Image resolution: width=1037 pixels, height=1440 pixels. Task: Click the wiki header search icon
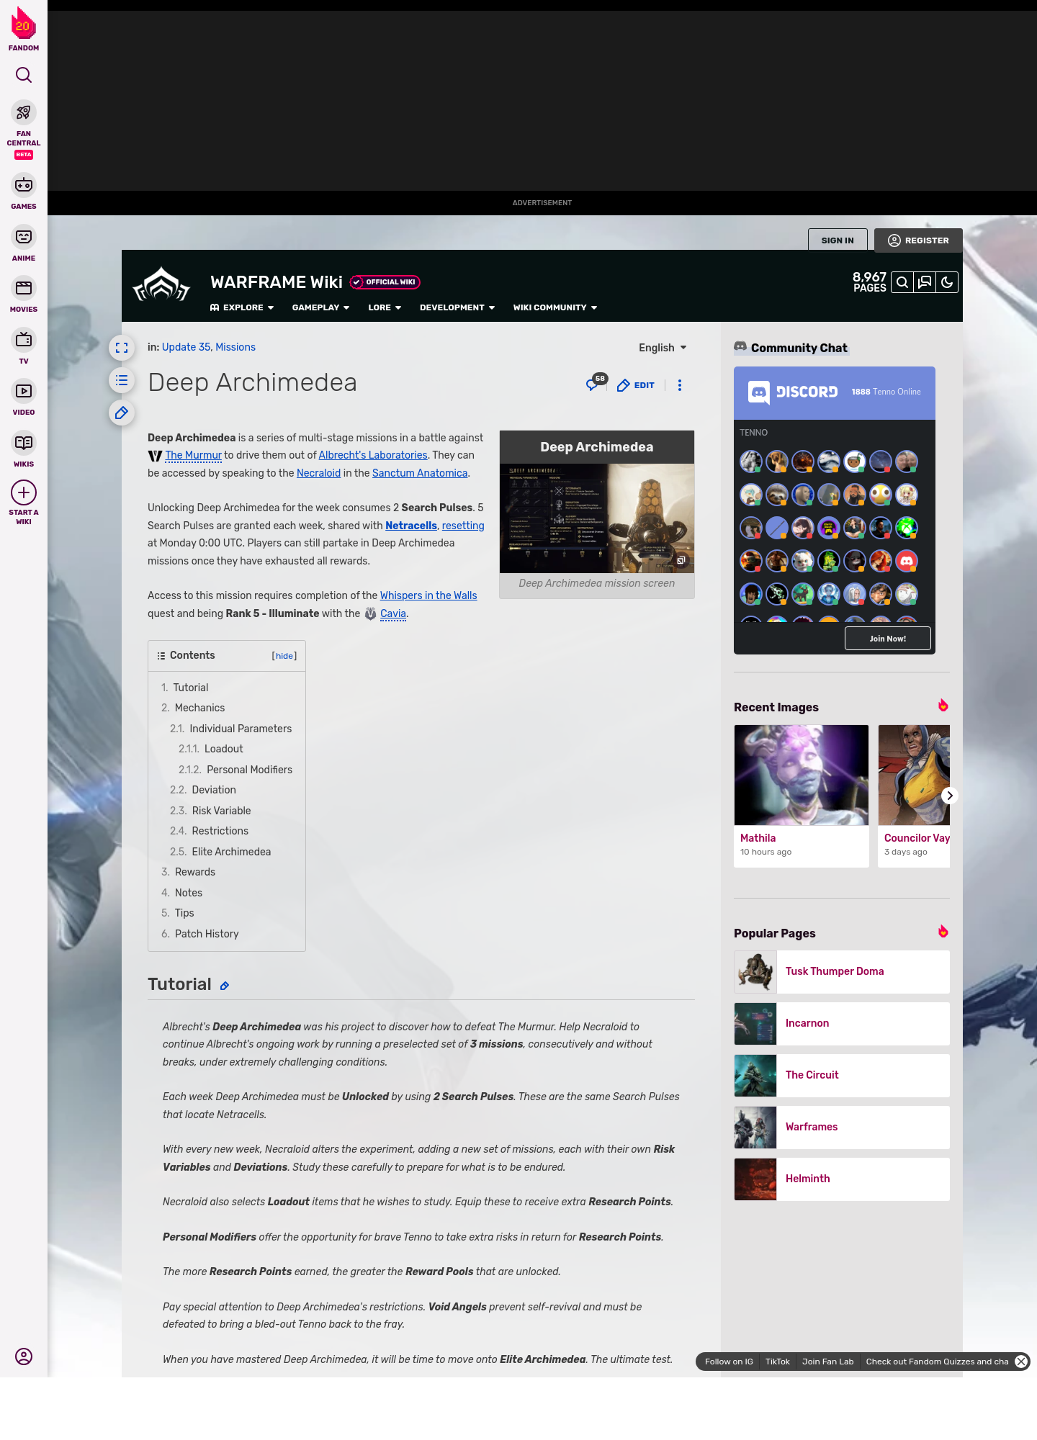point(902,282)
